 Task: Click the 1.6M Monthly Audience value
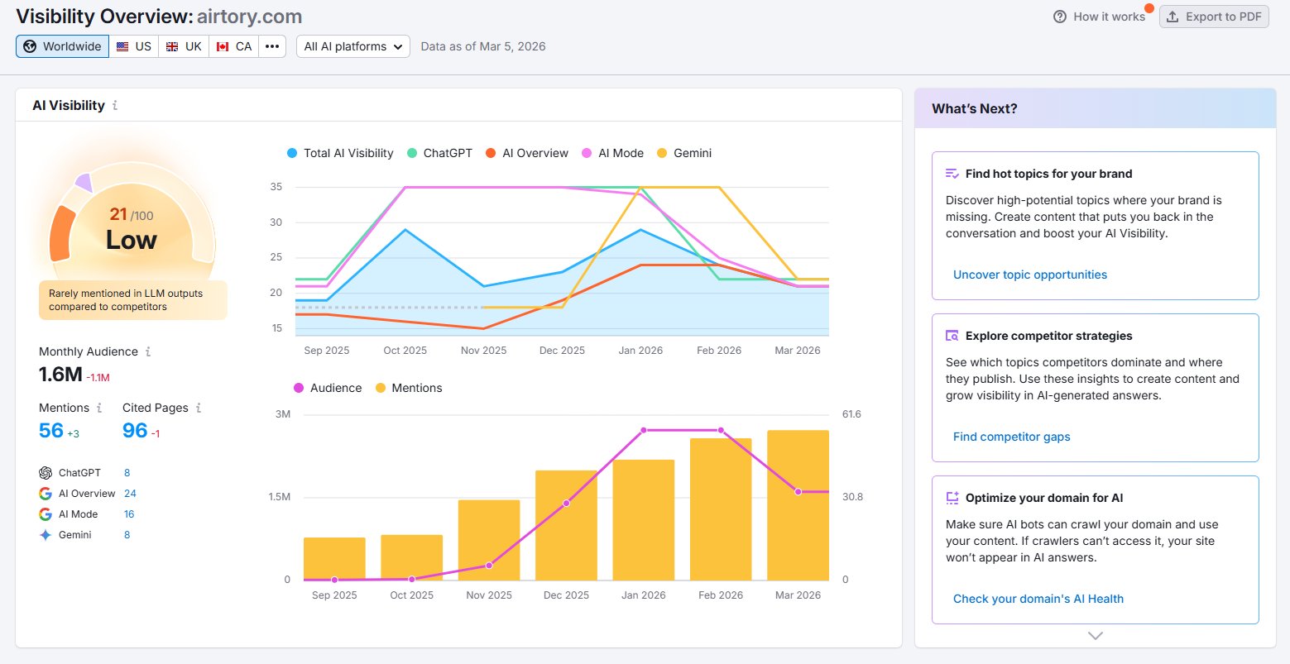(60, 375)
